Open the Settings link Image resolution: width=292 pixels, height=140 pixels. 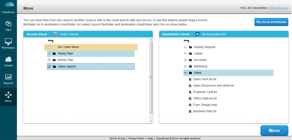(x=273, y=8)
